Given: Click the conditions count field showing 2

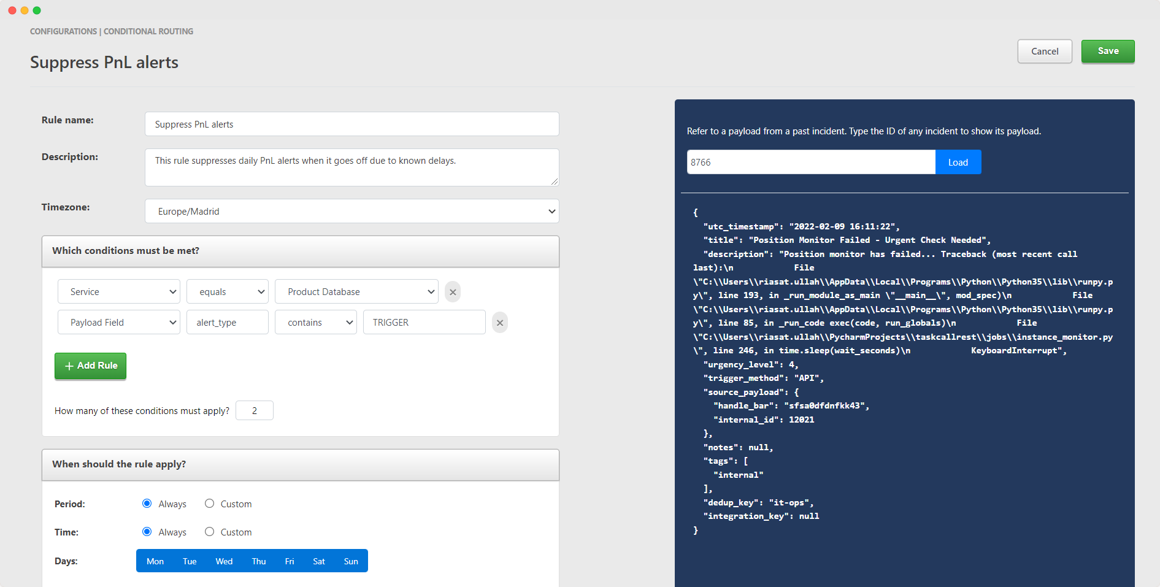Looking at the screenshot, I should pos(255,410).
